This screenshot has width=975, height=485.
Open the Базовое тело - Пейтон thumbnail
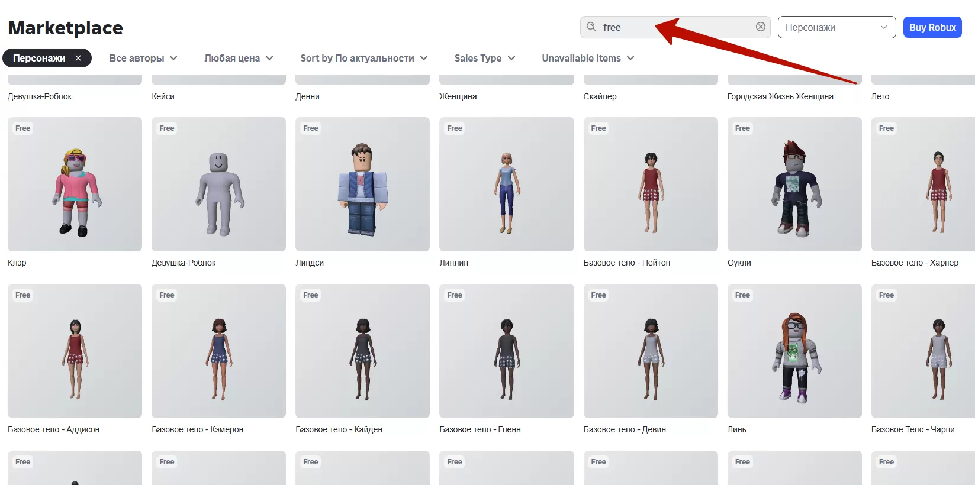pyautogui.click(x=651, y=184)
